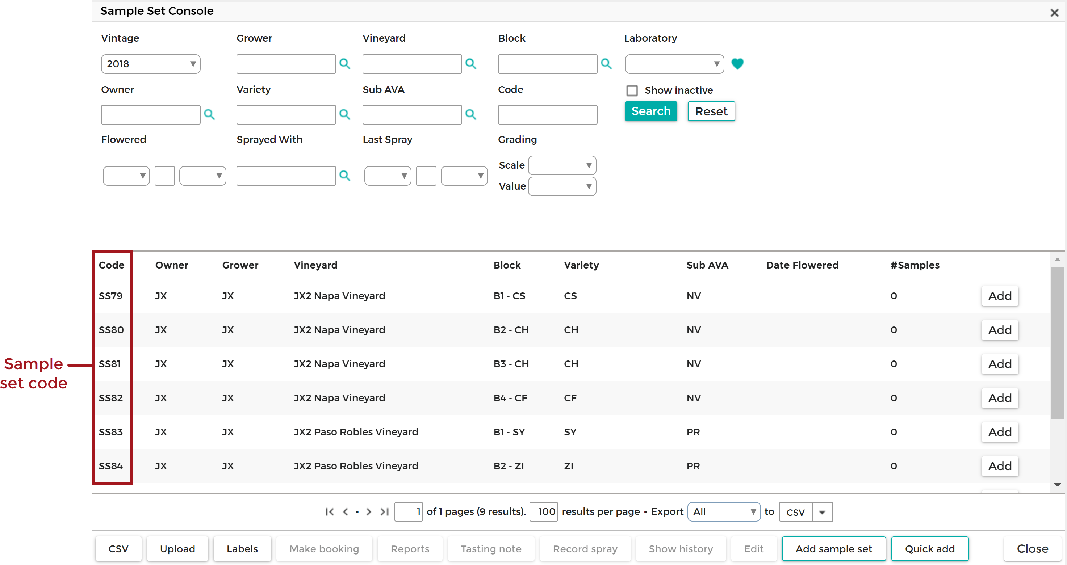Click the Code column header
Screen dimensions: 1067x565
click(112, 265)
